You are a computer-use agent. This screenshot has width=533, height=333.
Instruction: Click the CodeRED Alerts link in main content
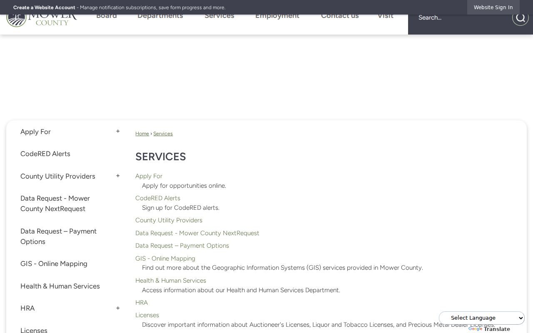(158, 198)
